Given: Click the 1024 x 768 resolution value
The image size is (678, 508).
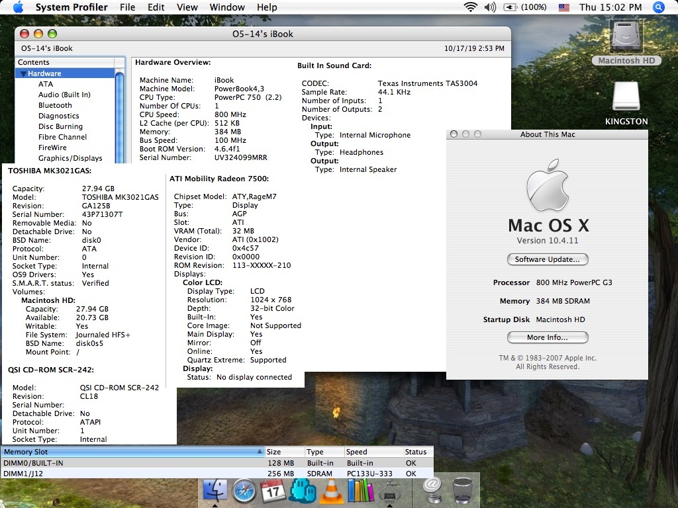Looking at the screenshot, I should (271, 300).
